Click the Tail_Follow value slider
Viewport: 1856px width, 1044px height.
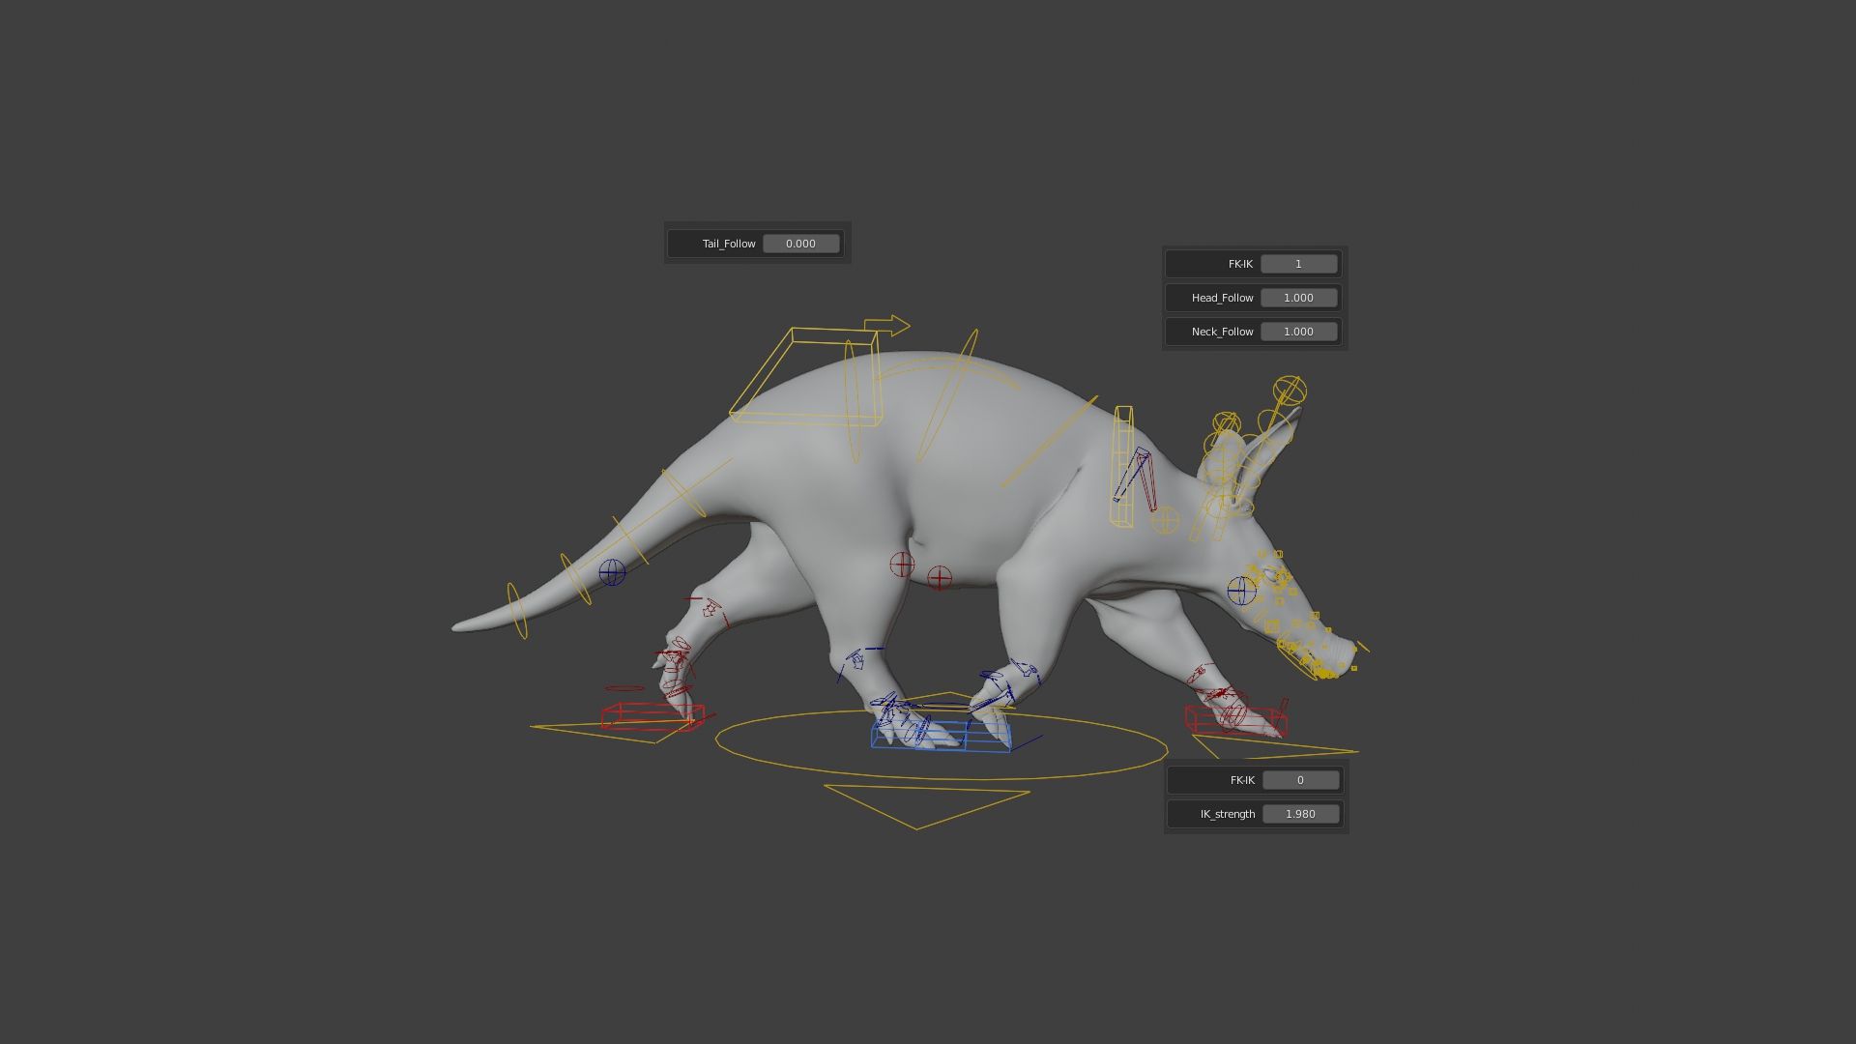coord(800,244)
